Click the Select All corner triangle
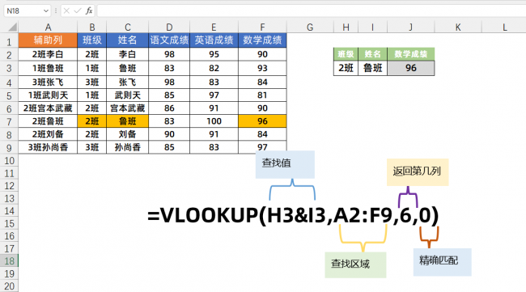This screenshot has height=292, width=526. point(12,27)
